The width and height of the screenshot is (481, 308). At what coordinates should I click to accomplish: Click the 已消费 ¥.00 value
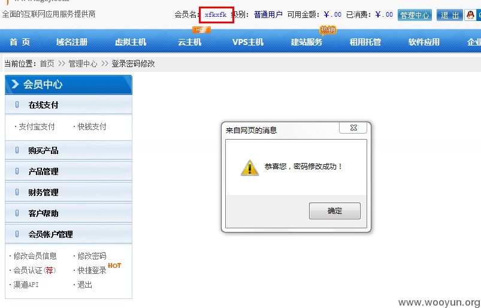[x=384, y=14]
